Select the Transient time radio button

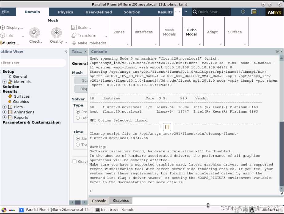click(78, 145)
